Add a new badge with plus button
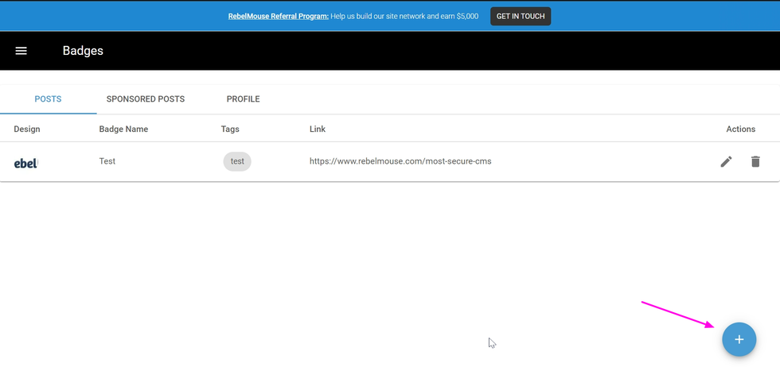 pyautogui.click(x=739, y=340)
